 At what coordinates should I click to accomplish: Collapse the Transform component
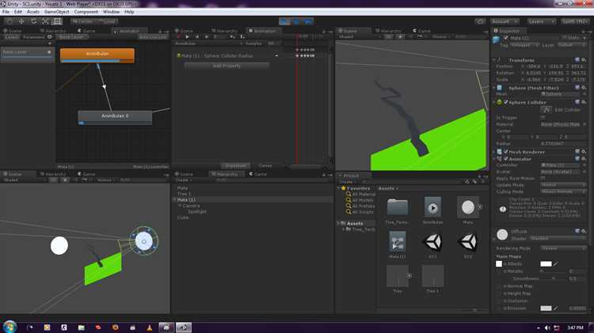pyautogui.click(x=494, y=60)
